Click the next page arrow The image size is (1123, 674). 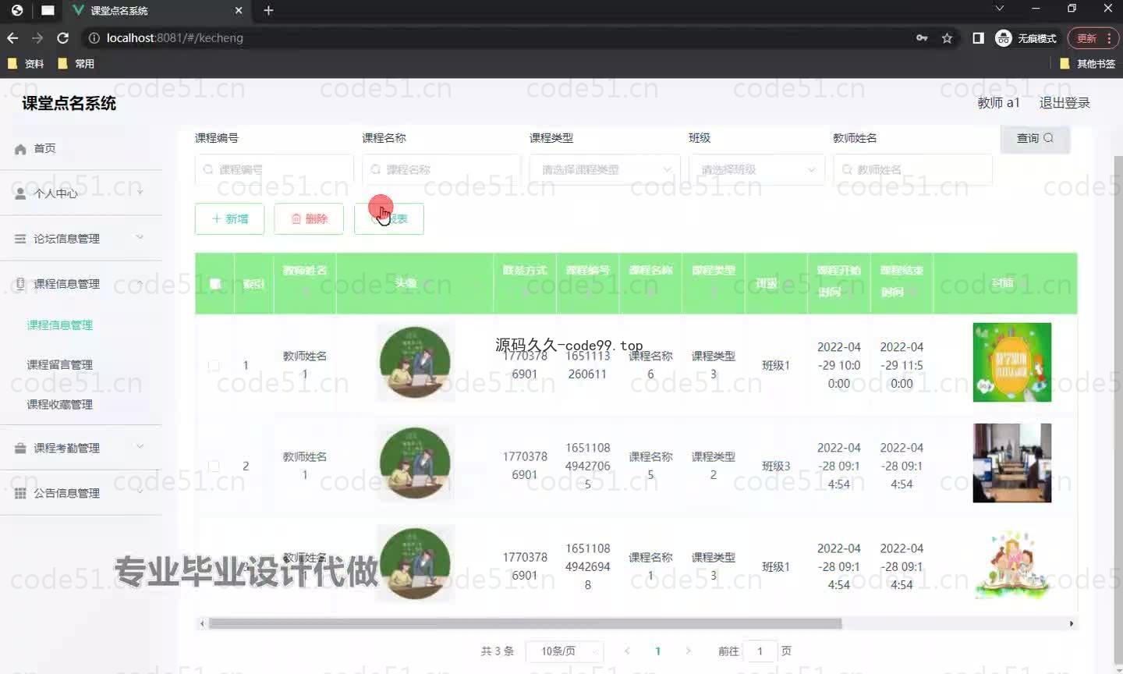pos(688,651)
